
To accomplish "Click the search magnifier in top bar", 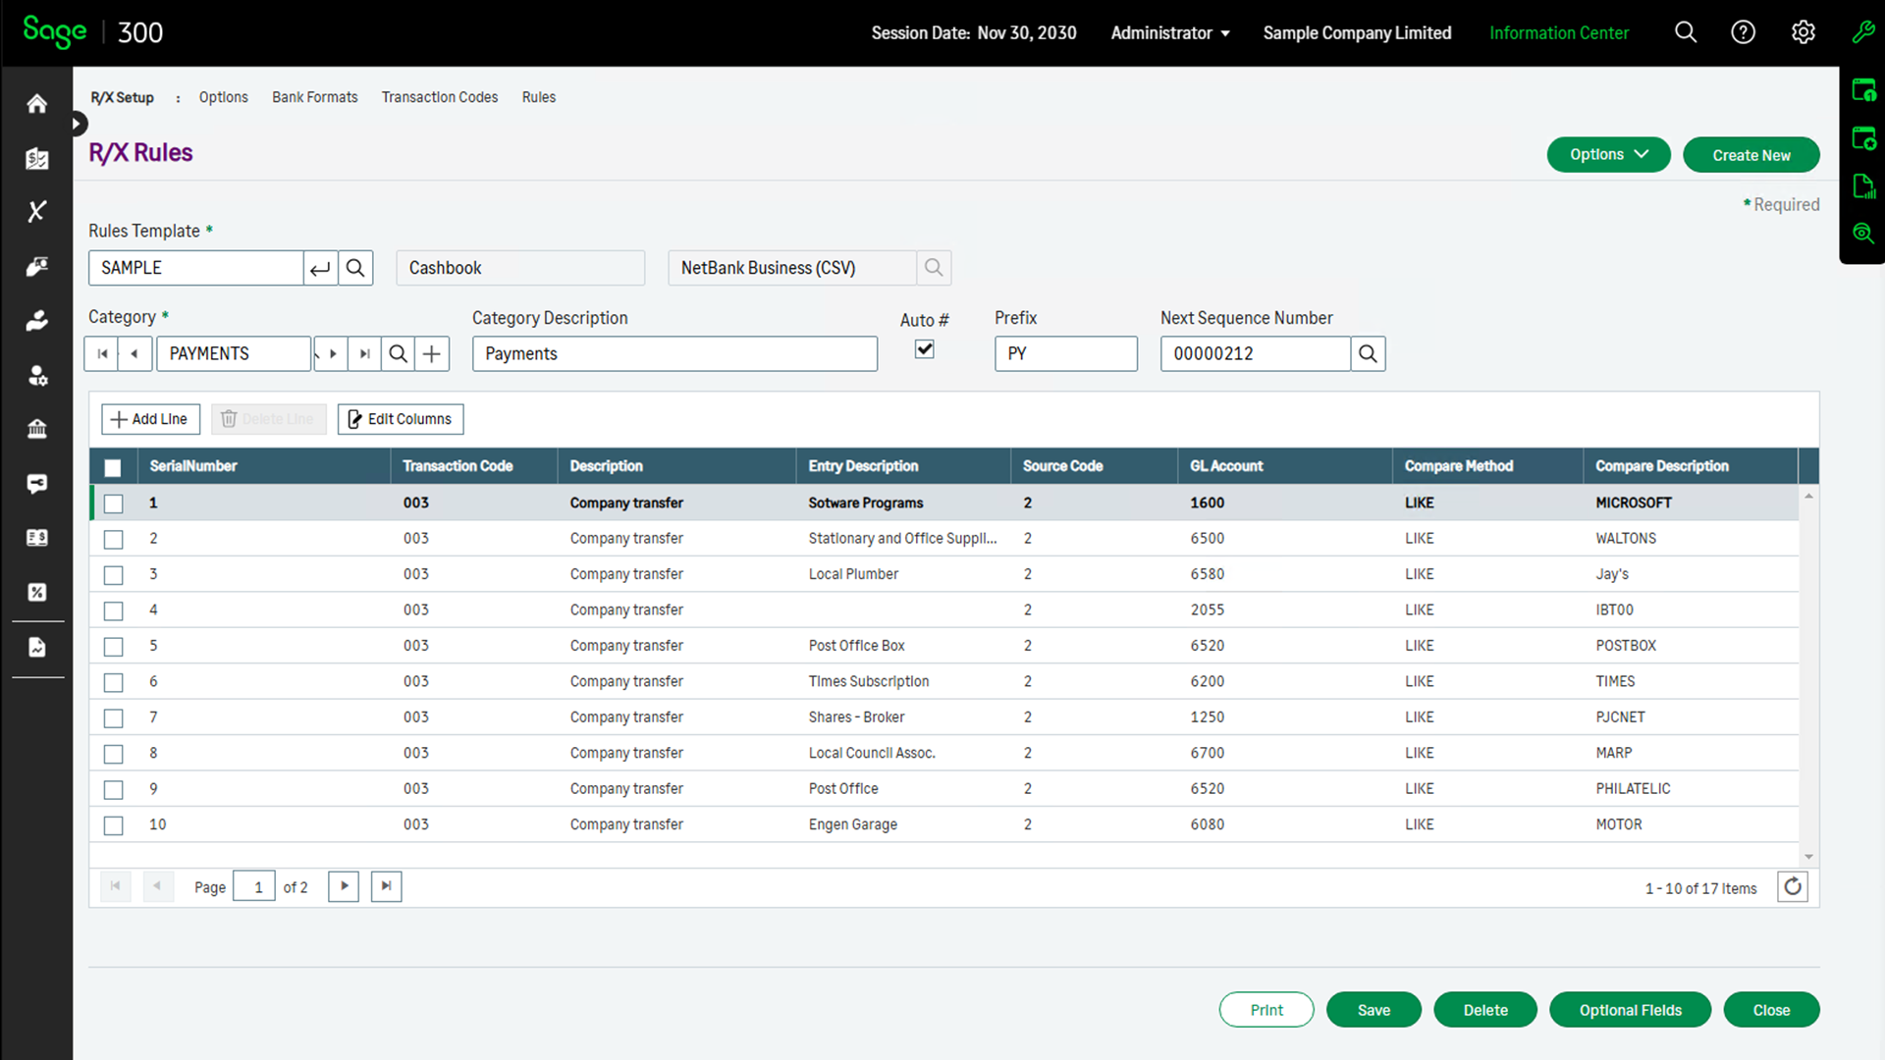I will tap(1685, 32).
